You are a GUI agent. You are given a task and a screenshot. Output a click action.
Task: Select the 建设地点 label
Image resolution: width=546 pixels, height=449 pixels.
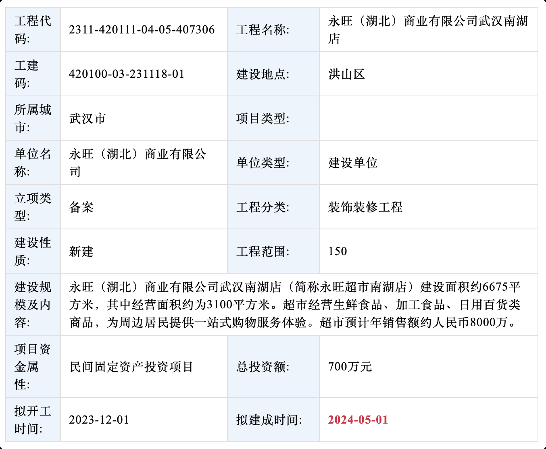[263, 74]
